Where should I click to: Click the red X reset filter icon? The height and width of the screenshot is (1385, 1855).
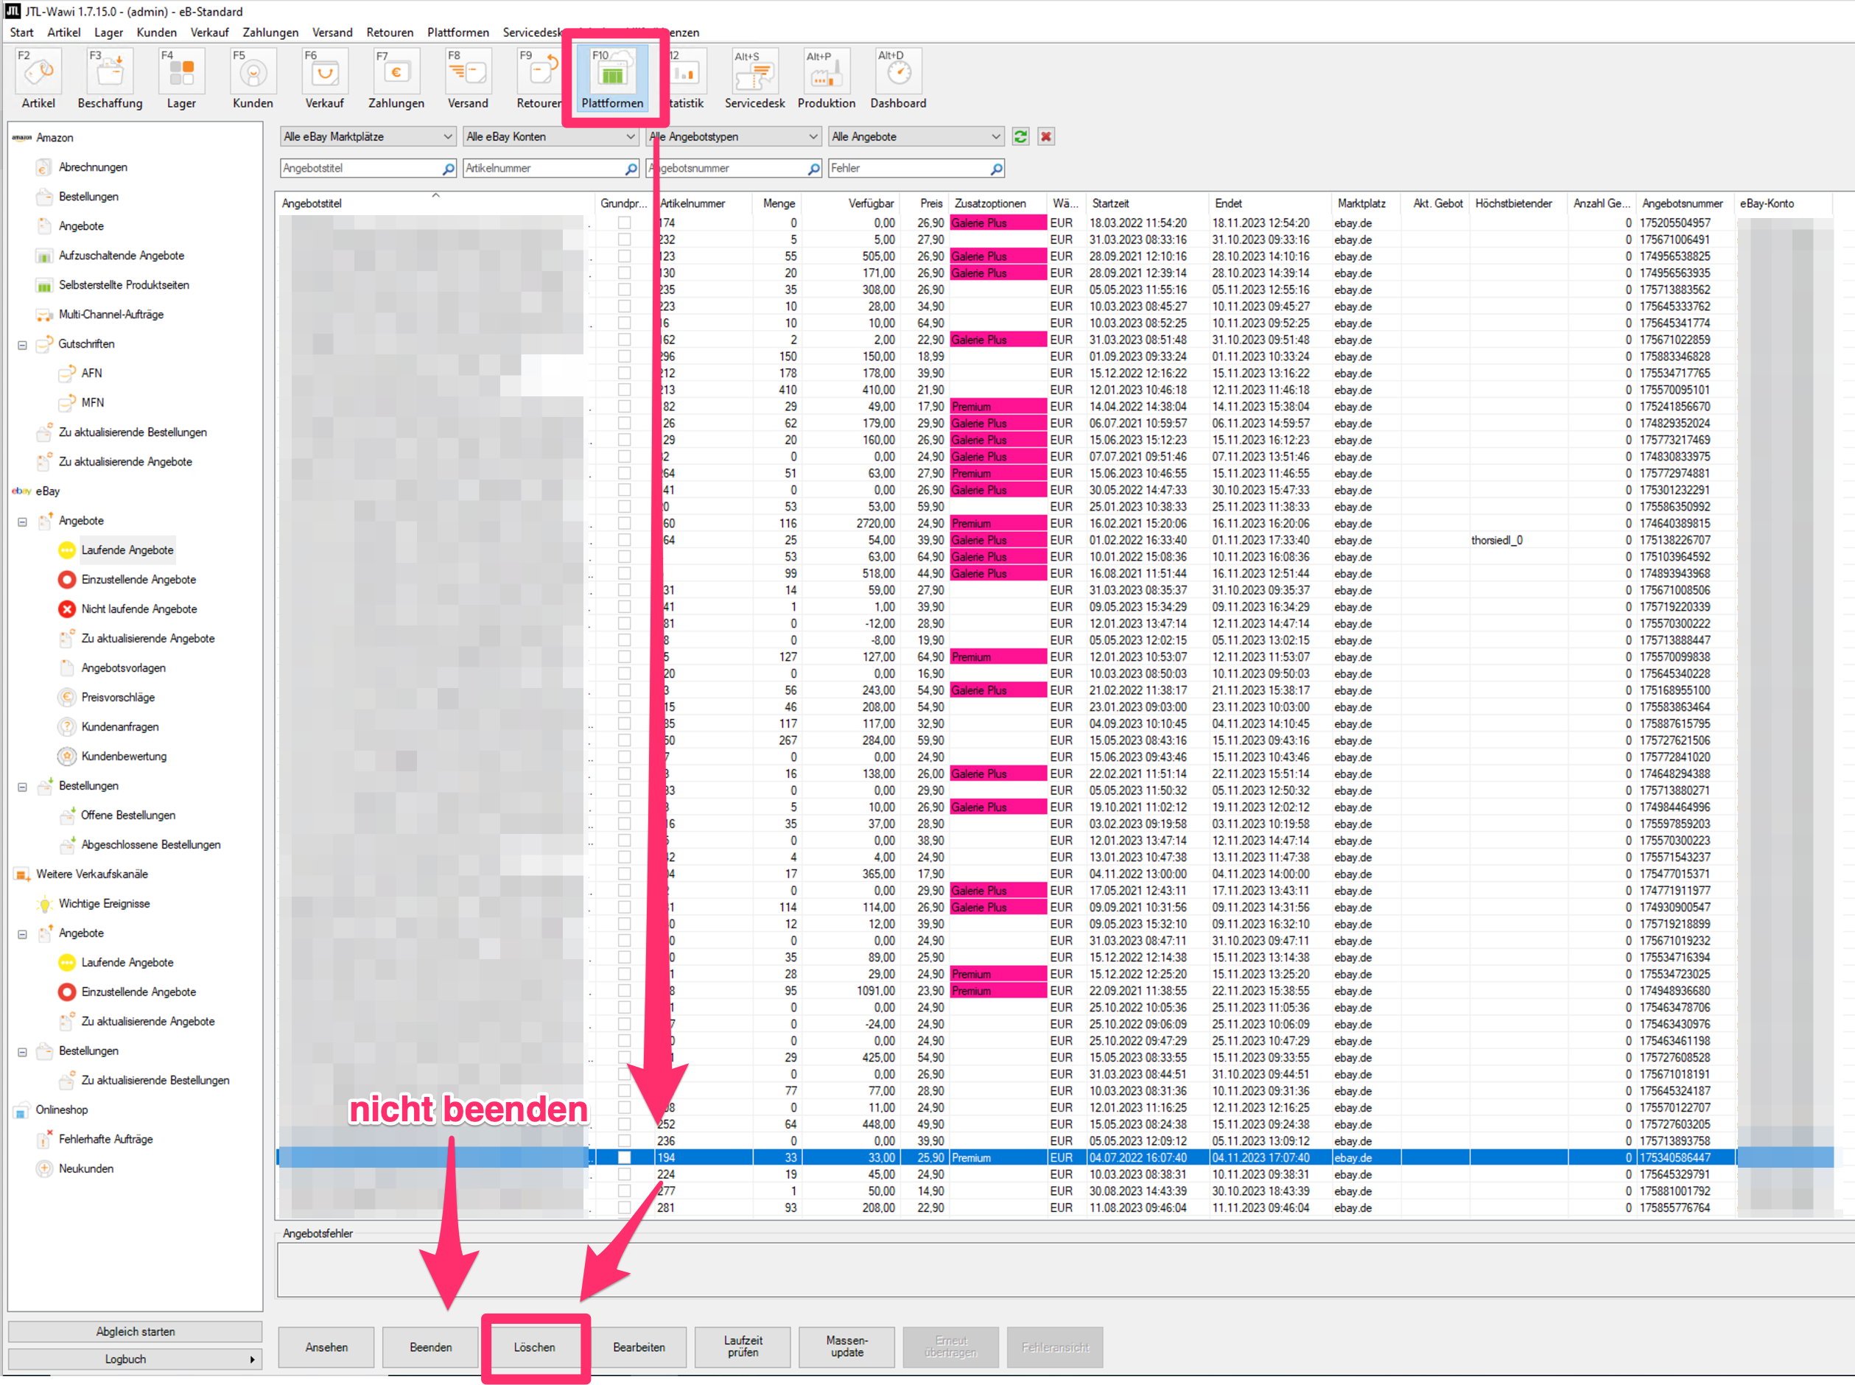[x=1045, y=136]
